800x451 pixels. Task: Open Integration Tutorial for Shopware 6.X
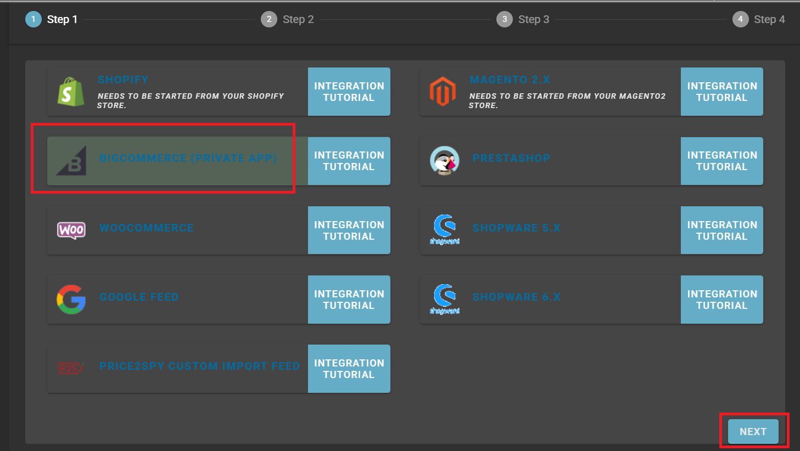722,300
